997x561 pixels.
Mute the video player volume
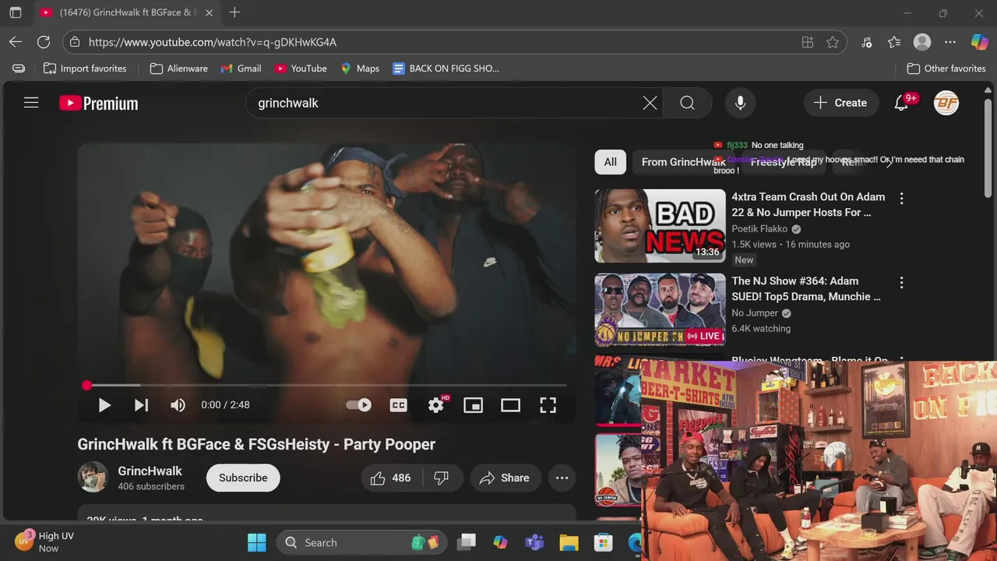178,405
